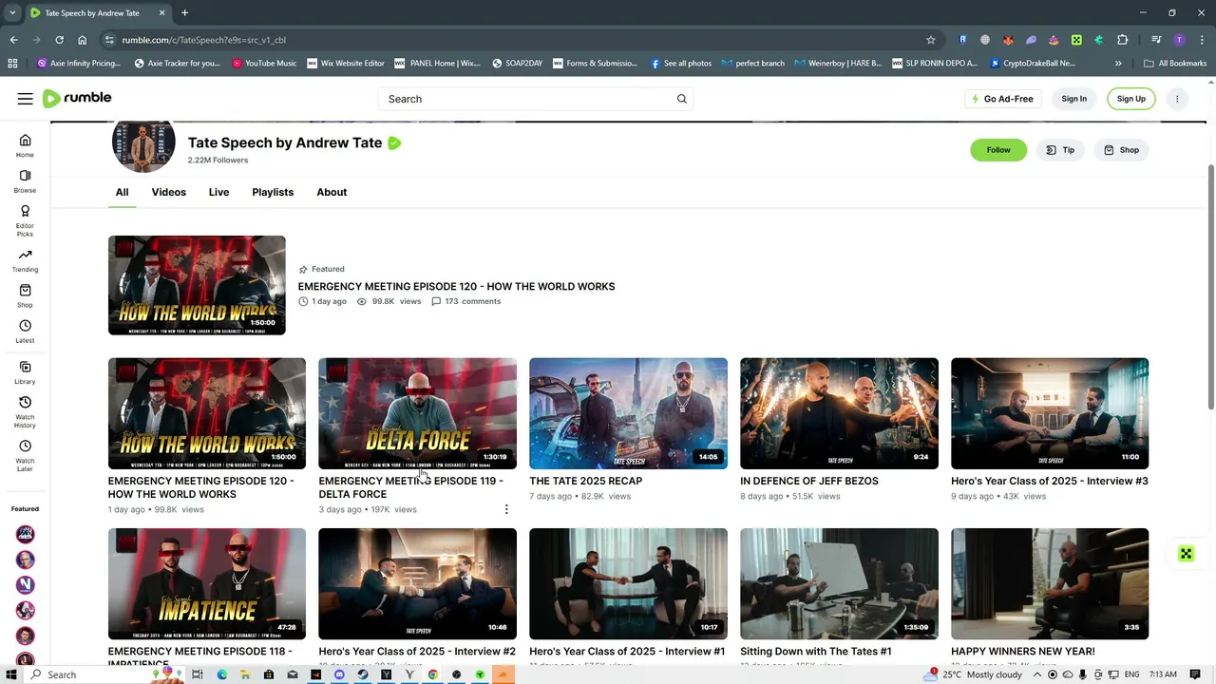Viewport: 1216px width, 684px height.
Task: Open the Chrome profile avatar
Action: pyautogui.click(x=1179, y=40)
